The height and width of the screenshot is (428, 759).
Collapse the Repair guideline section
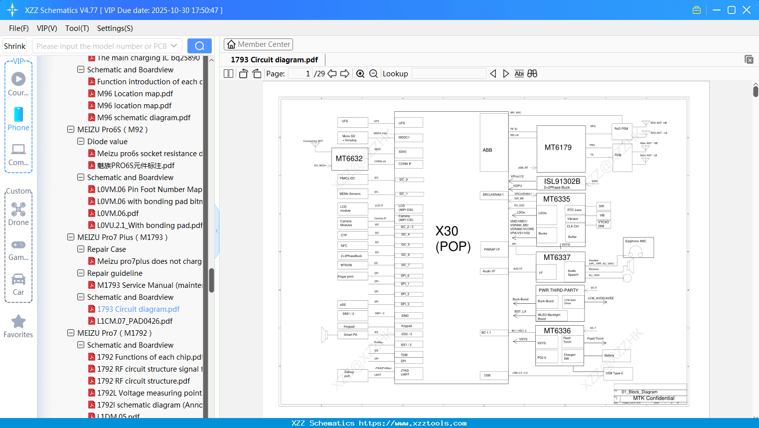point(80,273)
